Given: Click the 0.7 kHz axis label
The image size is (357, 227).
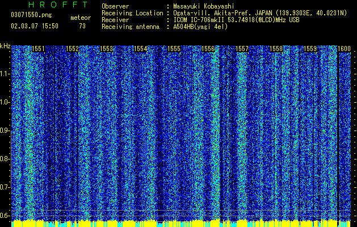Looking at the screenshot, I should click(x=5, y=187).
